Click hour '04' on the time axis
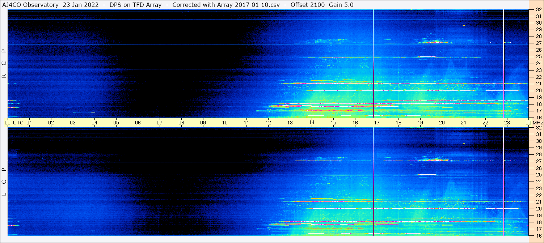Viewport: 544px width, 243px height. point(94,123)
